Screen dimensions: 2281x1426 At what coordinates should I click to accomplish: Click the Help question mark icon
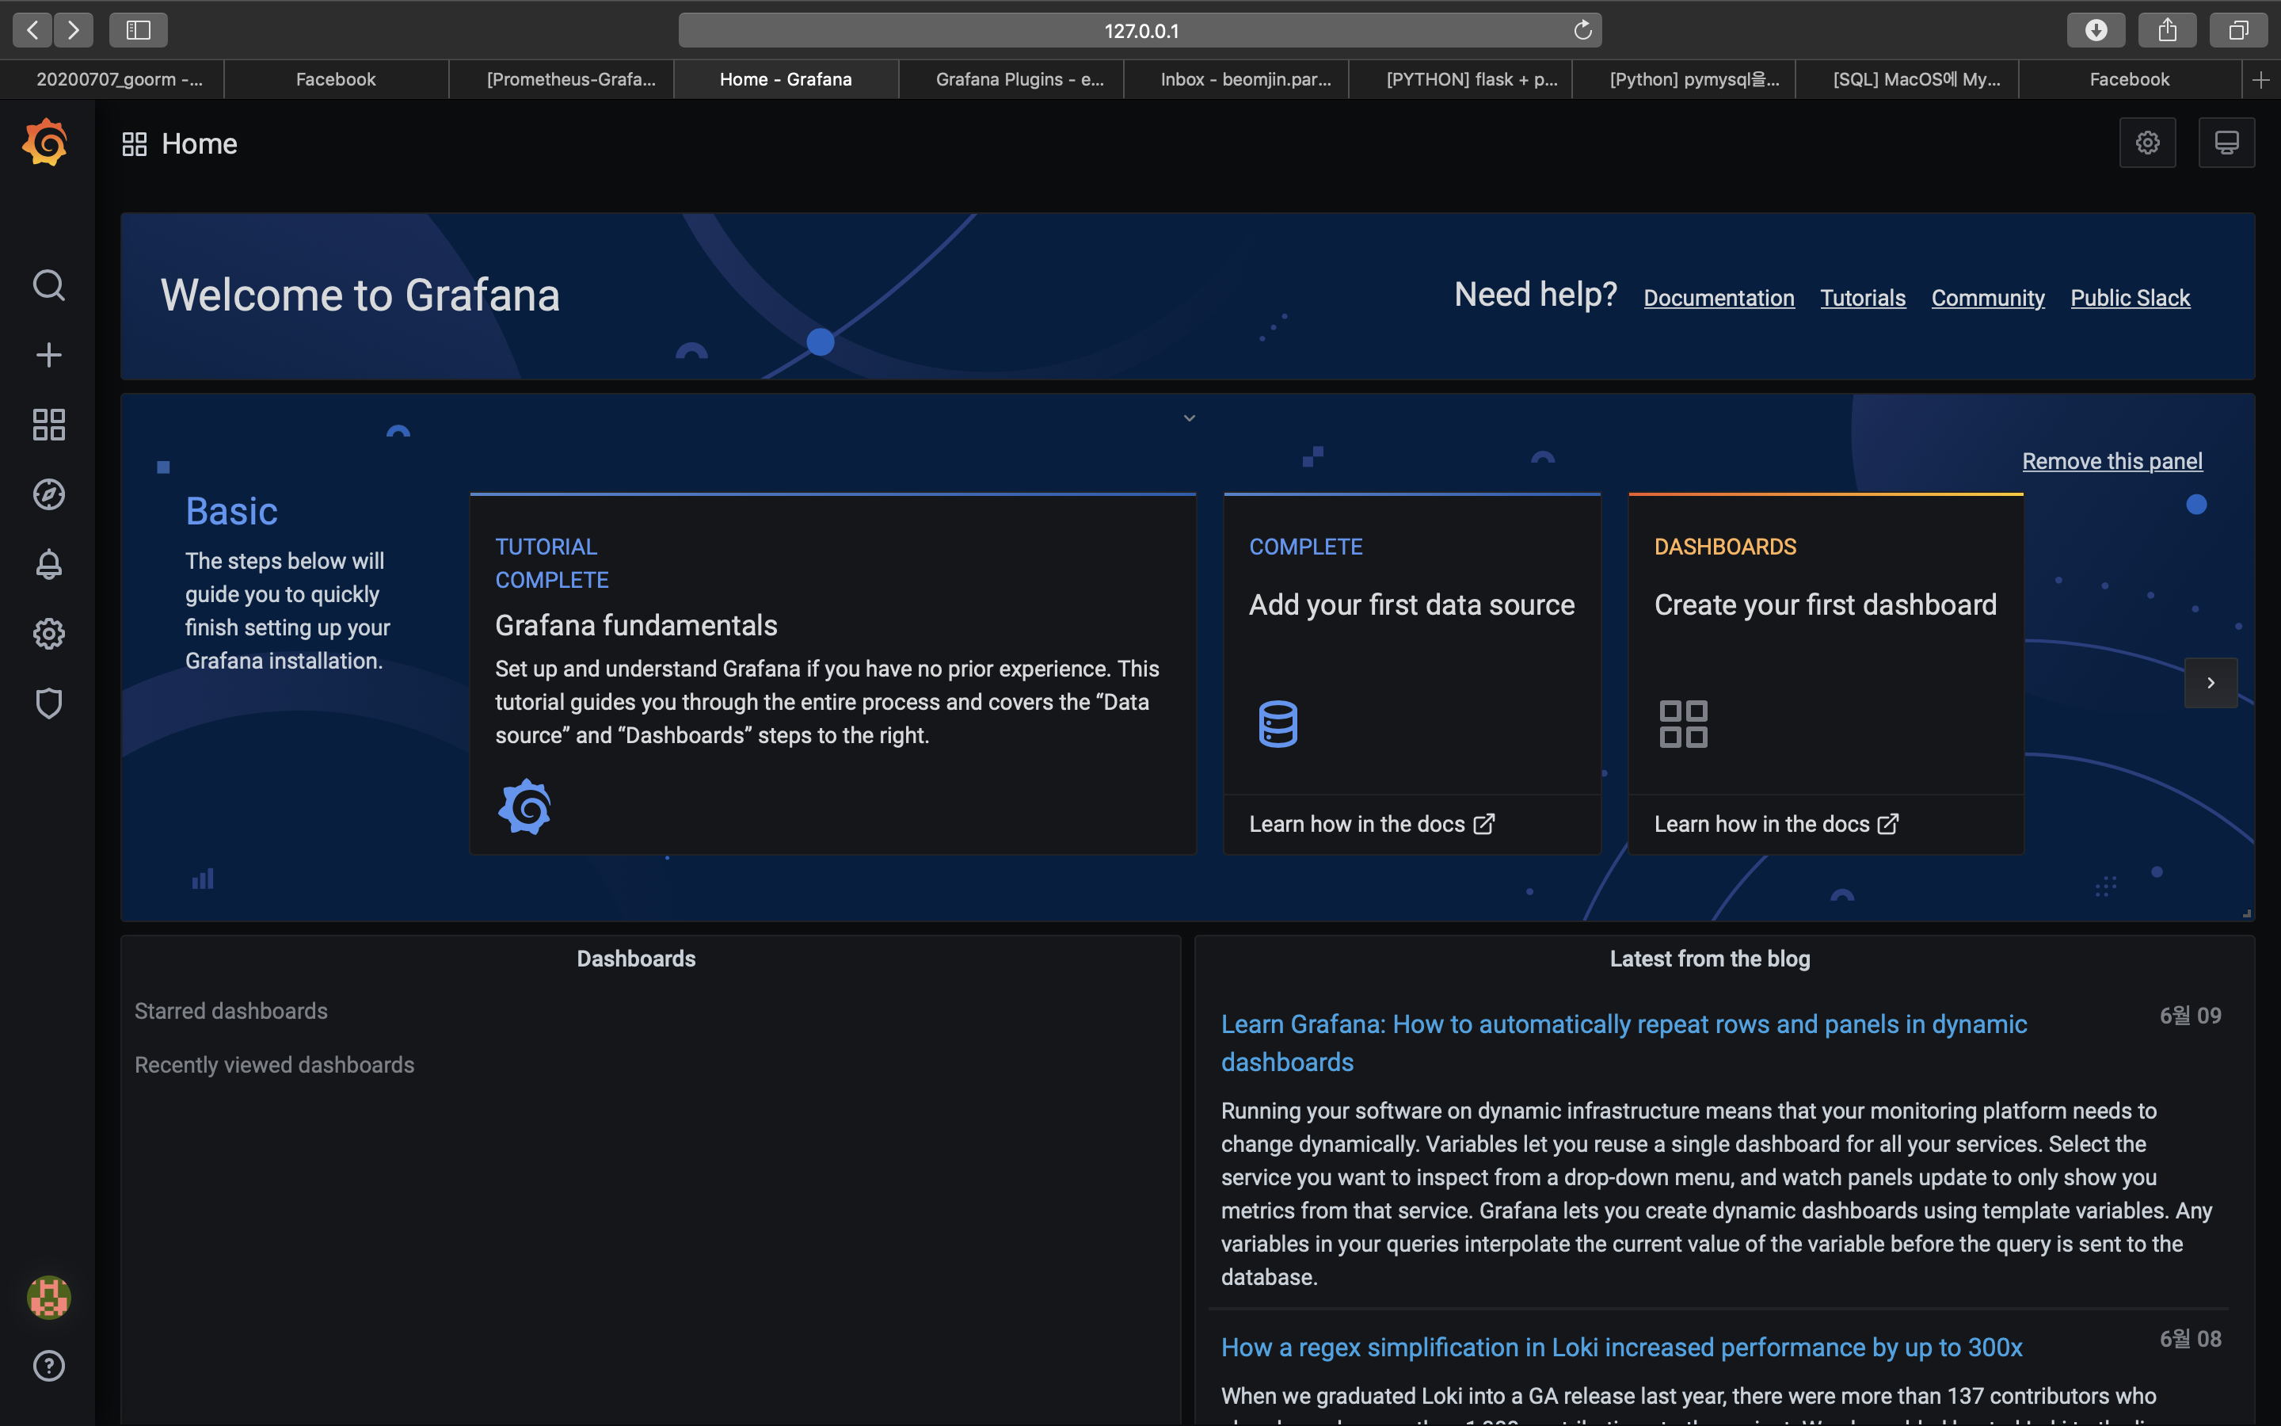click(48, 1366)
